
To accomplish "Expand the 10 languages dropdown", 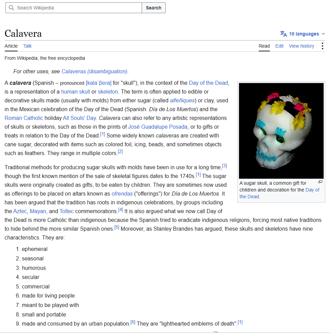I will pos(303,34).
